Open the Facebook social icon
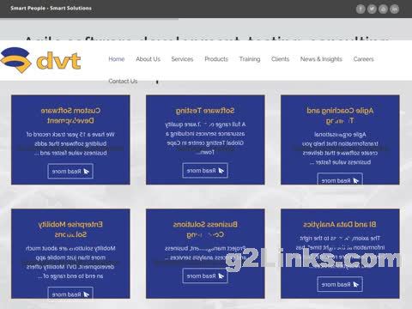412x309 pixels. pyautogui.click(x=360, y=9)
